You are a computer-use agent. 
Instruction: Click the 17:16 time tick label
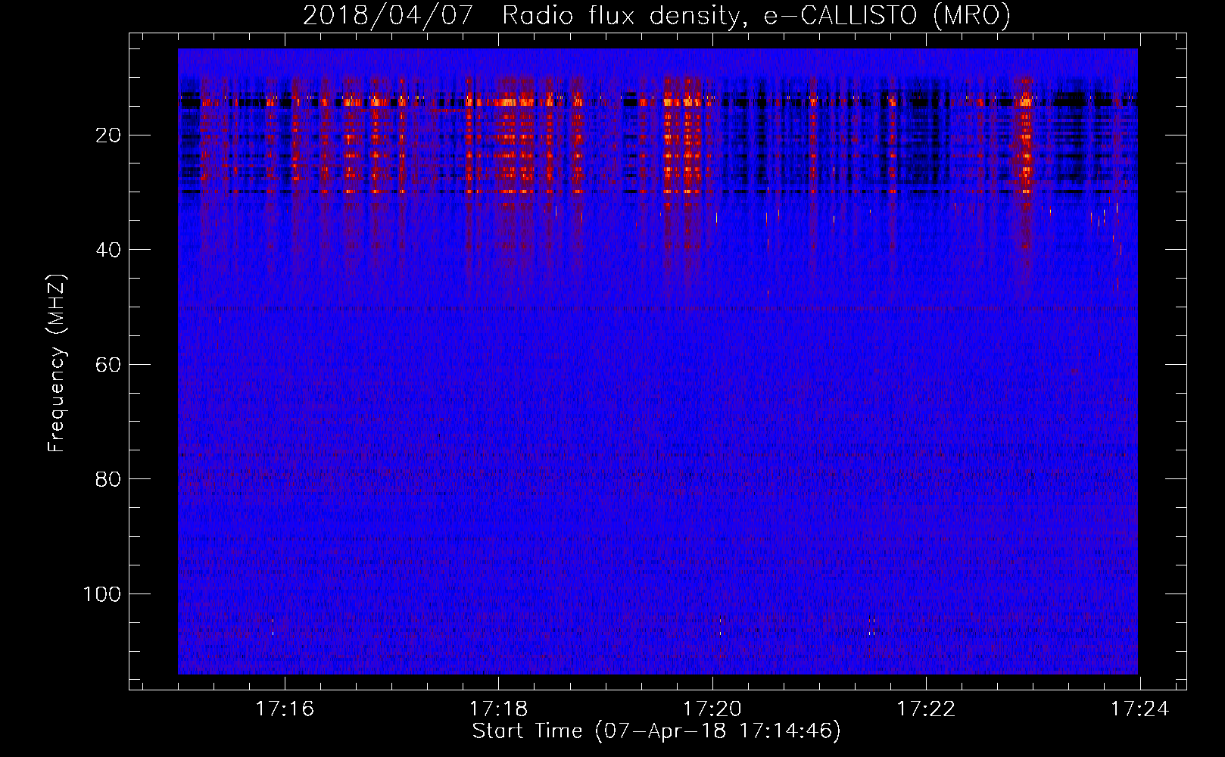pyautogui.click(x=285, y=709)
